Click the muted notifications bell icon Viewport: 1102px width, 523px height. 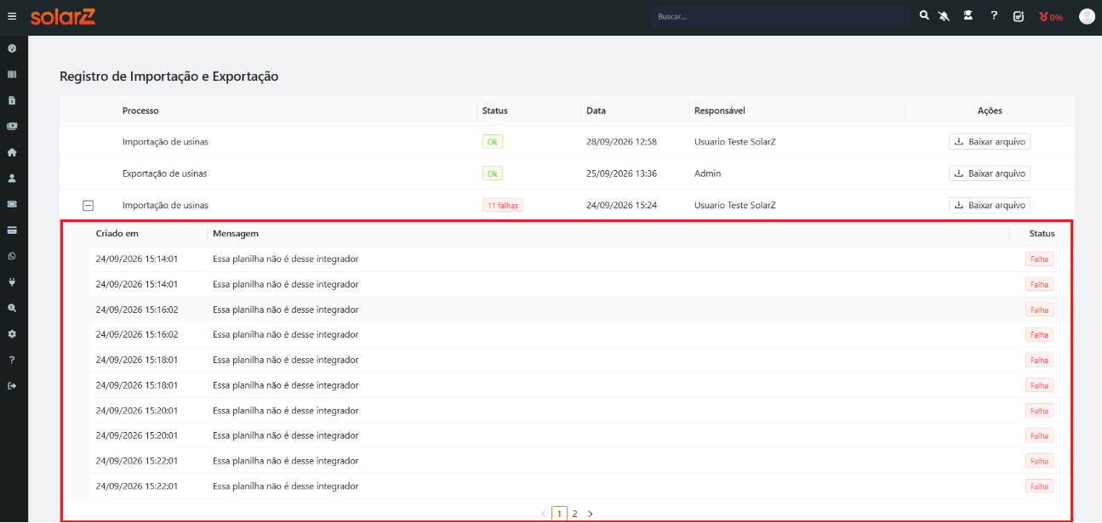(x=944, y=16)
